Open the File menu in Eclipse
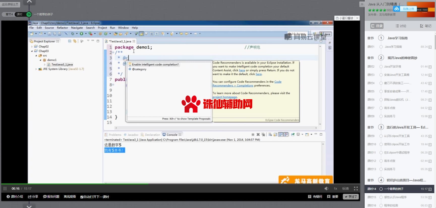The width and height of the screenshot is (436, 208). tap(31, 28)
